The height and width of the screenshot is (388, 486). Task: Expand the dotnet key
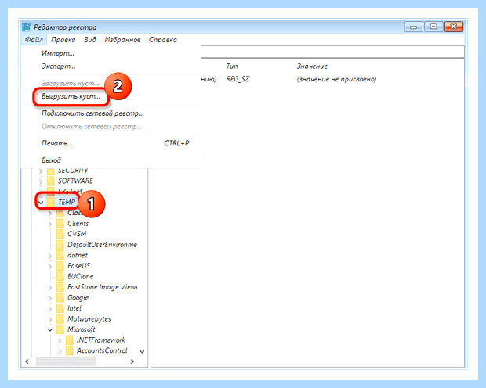coord(50,256)
